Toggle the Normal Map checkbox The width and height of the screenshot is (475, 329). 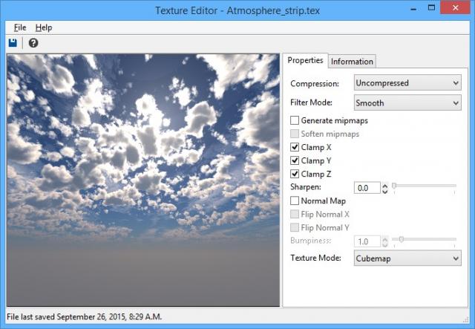295,201
